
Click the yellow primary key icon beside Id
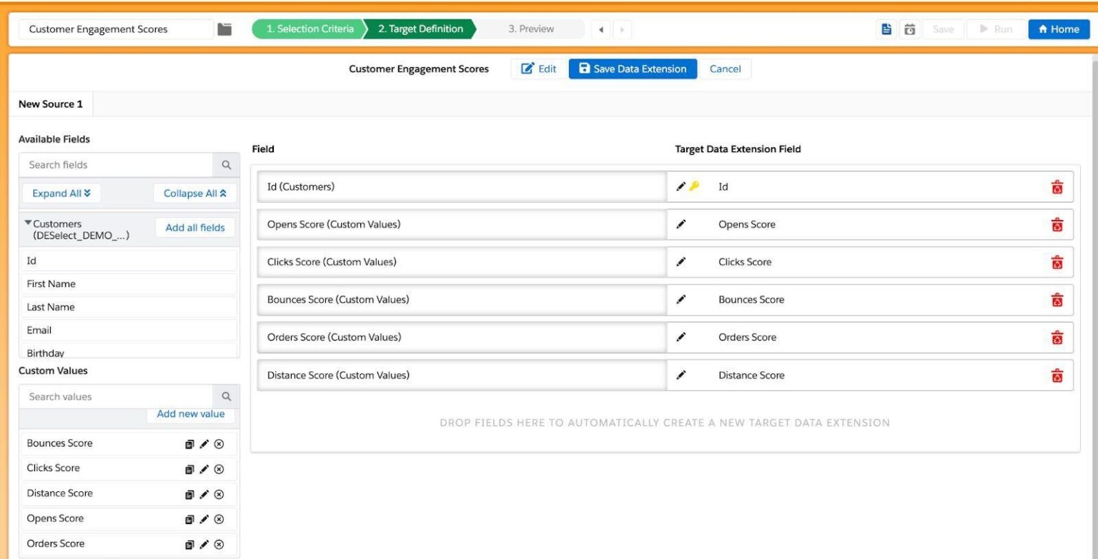tap(694, 186)
